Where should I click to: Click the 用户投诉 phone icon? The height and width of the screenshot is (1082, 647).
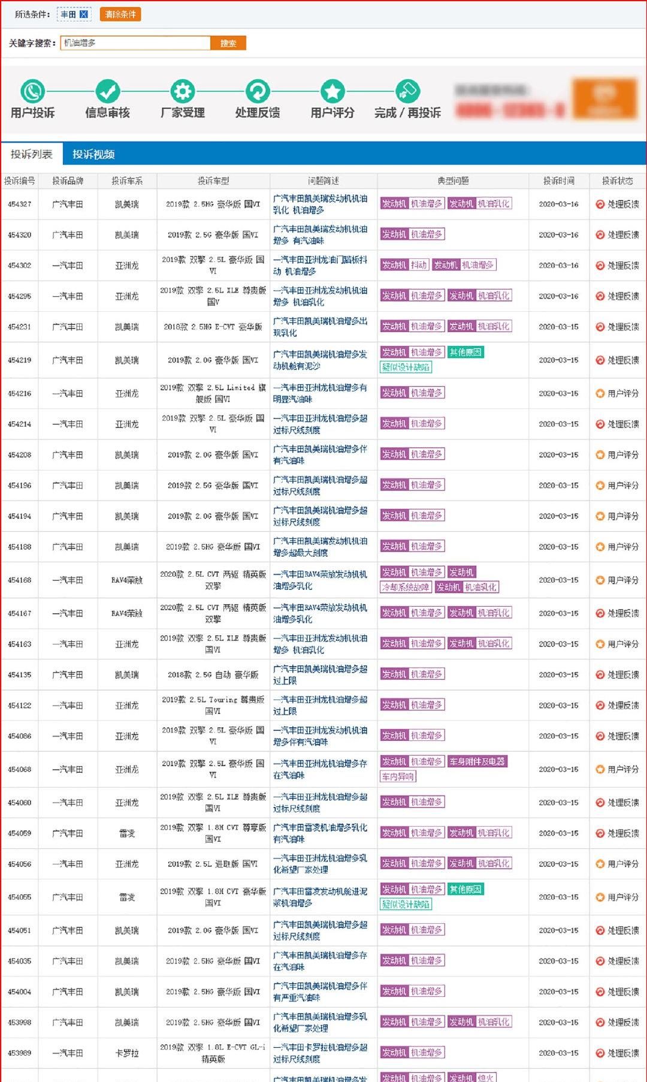(x=32, y=91)
